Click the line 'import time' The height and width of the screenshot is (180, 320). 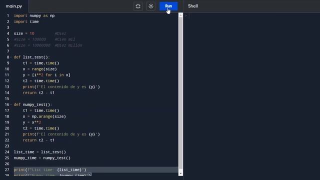26,21
